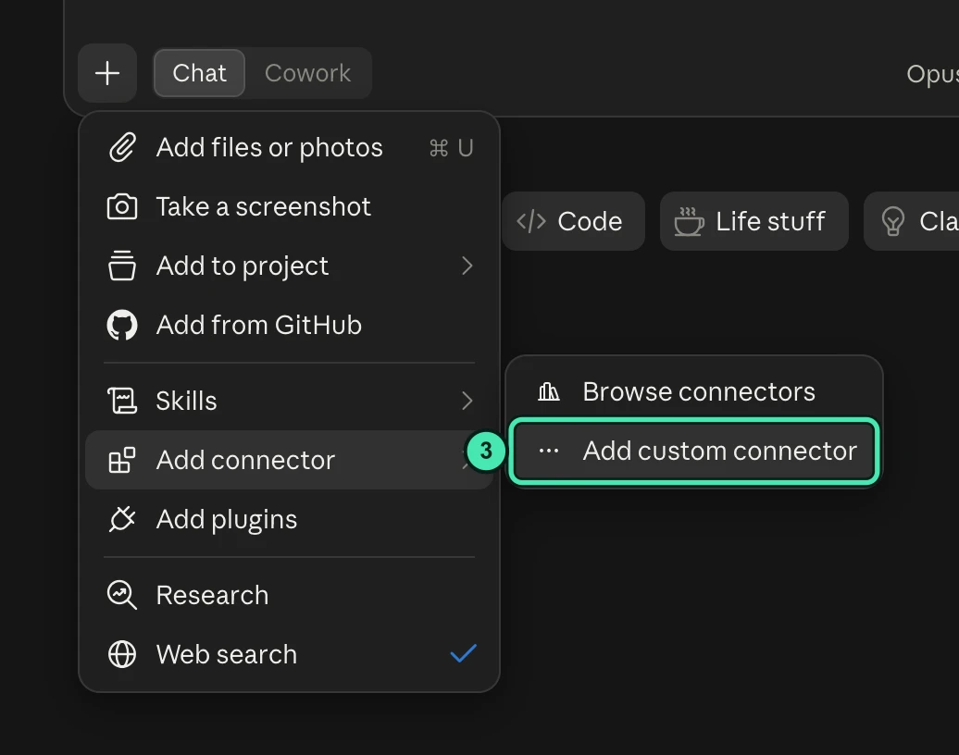Click the Skills scroll icon
The image size is (959, 755).
coord(121,401)
